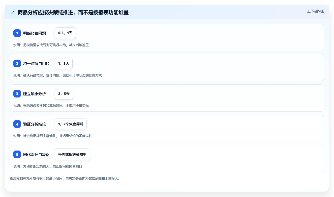The image size is (334, 197).
Task: Click the 1，3天 duration chip
Action: [64, 63]
